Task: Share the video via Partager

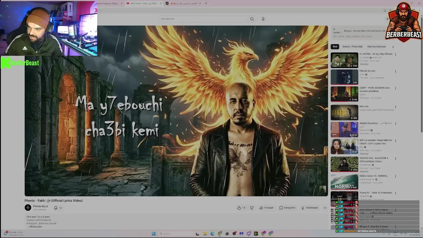Action: pos(266,208)
